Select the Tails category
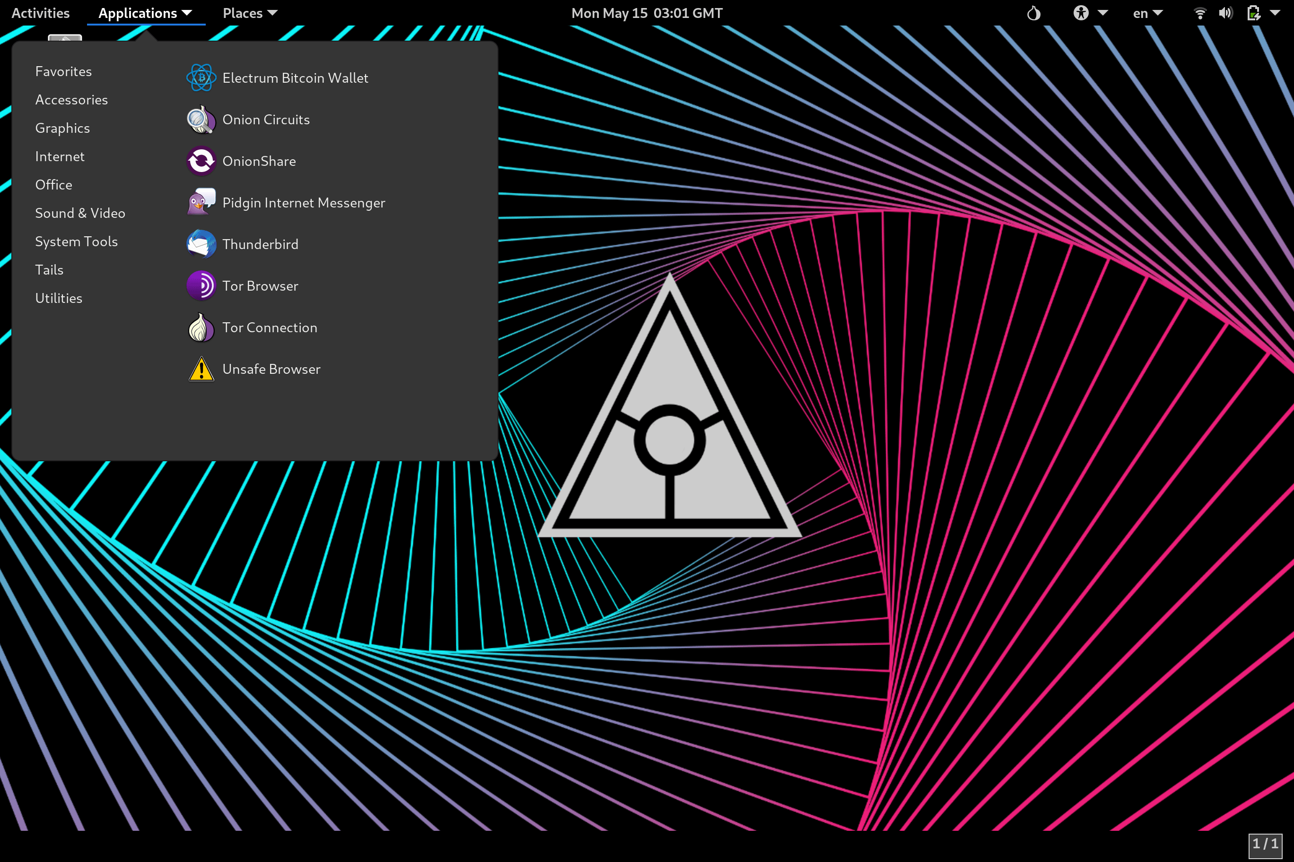 49,270
